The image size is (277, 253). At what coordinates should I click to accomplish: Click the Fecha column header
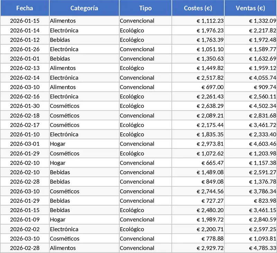pos(25,8)
